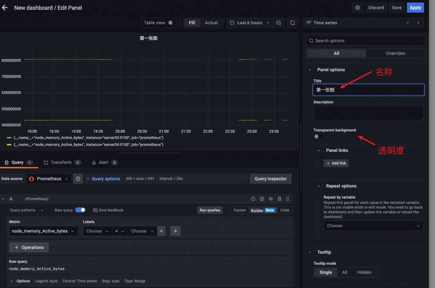Open the Query inspector
This screenshot has width=435, height=288.
pos(271,179)
